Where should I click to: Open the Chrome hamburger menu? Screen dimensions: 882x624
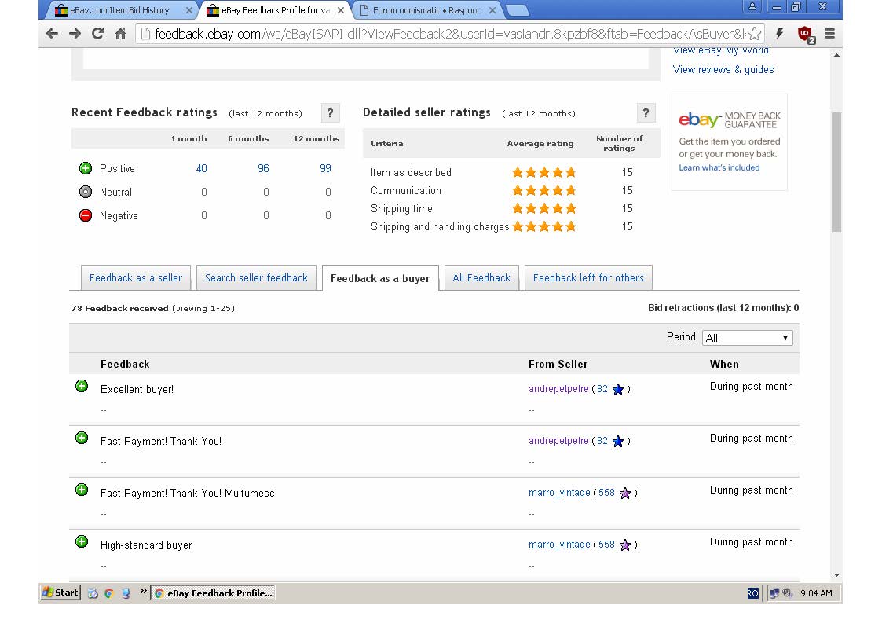click(829, 33)
